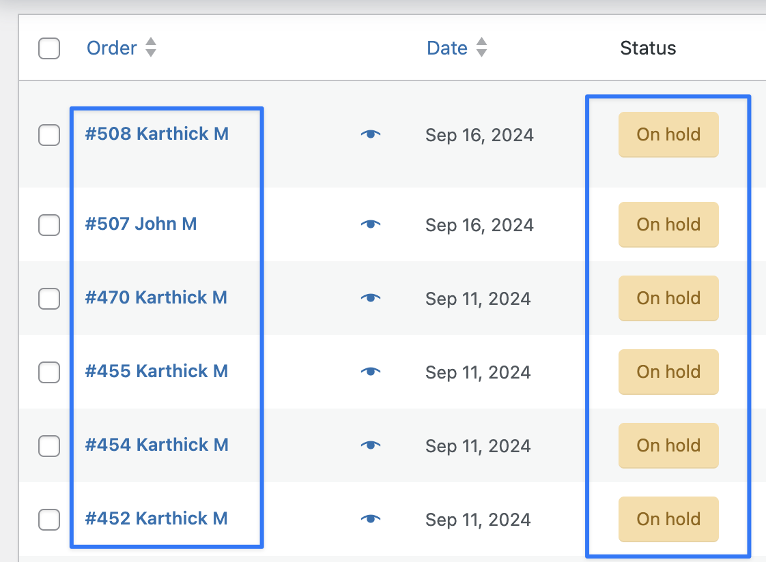The width and height of the screenshot is (766, 562).
Task: Tick checkbox for order #508
Action: pos(49,134)
